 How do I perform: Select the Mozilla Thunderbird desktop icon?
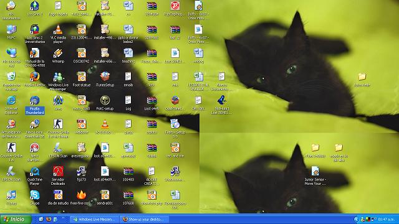pyautogui.click(x=35, y=105)
